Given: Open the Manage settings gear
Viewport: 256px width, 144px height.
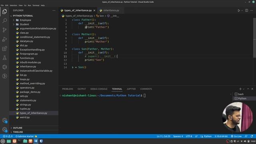Looking at the screenshot, I should [4, 130].
